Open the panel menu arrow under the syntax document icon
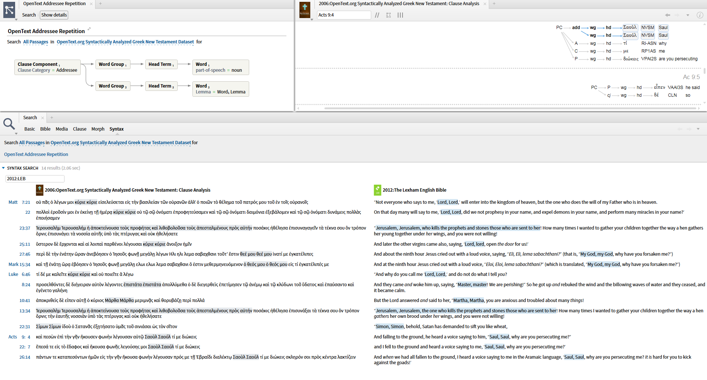The width and height of the screenshot is (707, 380). click(x=16, y=19)
